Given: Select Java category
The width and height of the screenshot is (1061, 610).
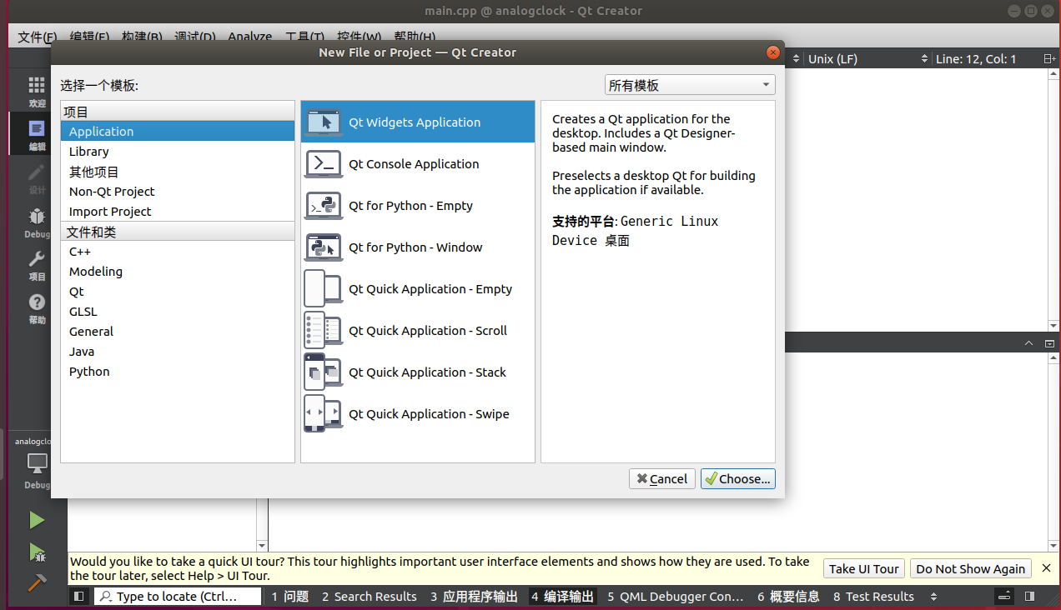Looking at the screenshot, I should pos(178,352).
